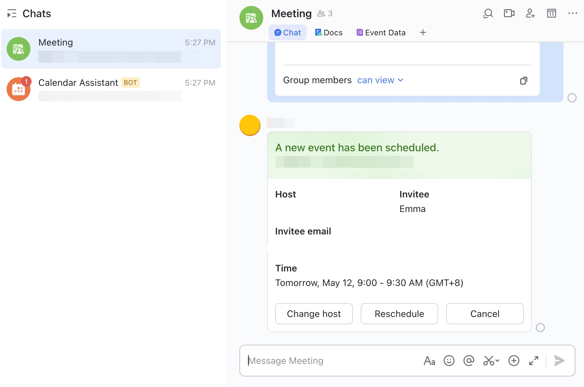Open text formatting options in the composer

pos(429,361)
